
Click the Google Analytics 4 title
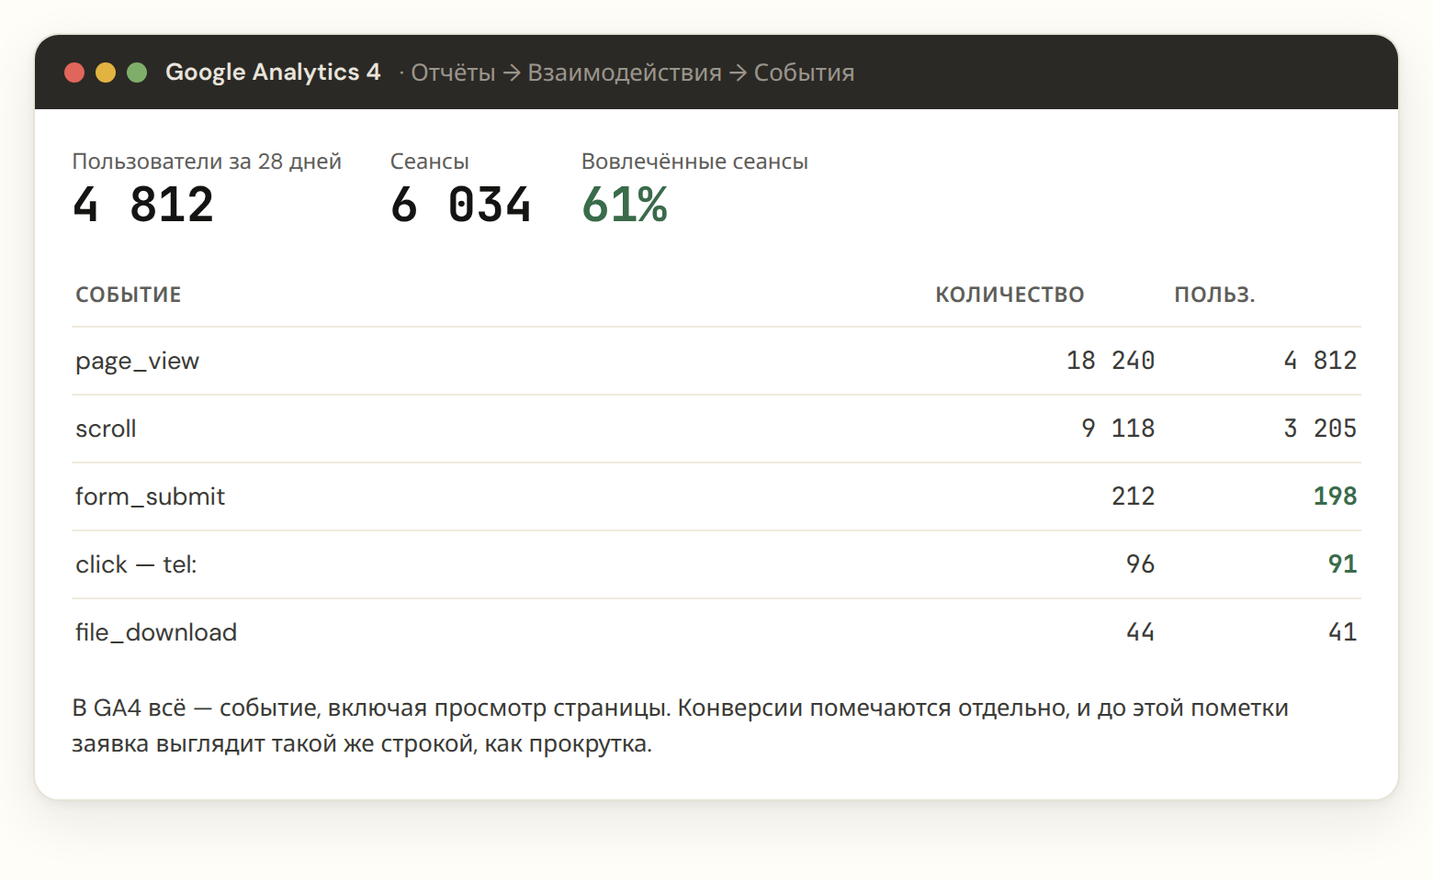click(x=273, y=72)
